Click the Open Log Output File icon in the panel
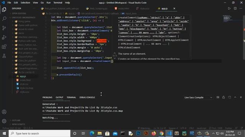 (x=229, y=97)
